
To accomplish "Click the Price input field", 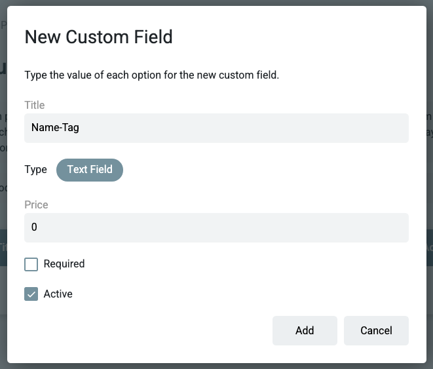I will click(216, 227).
